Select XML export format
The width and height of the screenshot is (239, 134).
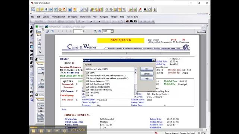110,95
